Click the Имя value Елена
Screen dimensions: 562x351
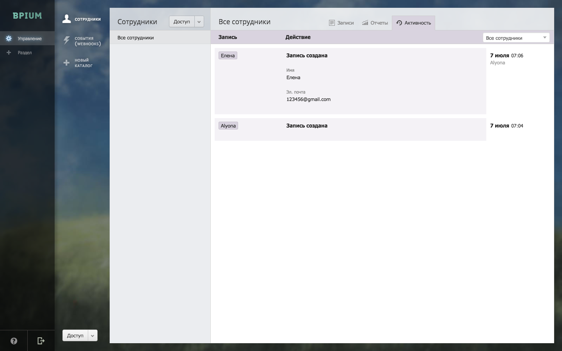click(x=293, y=78)
